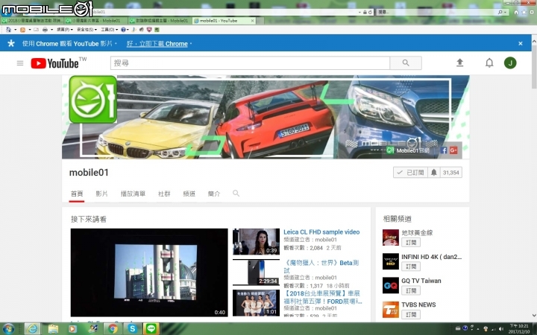
Task: Expand the print dropdown arrow
Action: (x=51, y=30)
